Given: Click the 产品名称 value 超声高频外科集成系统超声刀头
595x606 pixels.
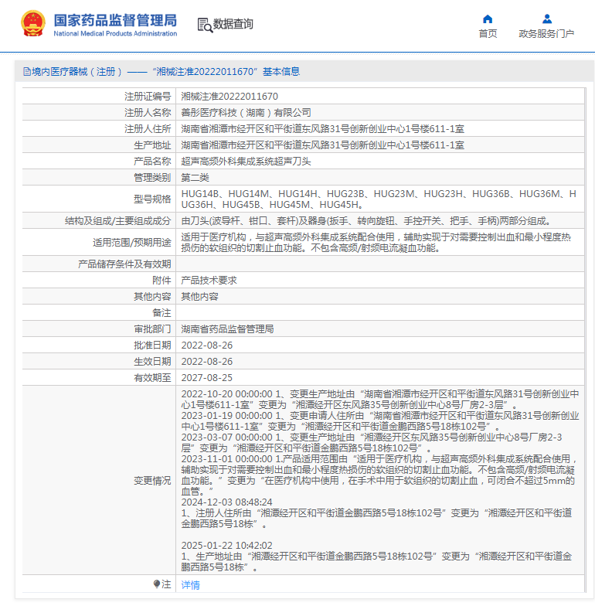Looking at the screenshot, I should [246, 162].
